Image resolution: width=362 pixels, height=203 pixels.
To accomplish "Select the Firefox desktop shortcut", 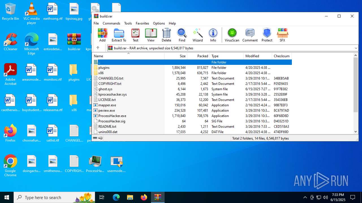I will 10,133.
